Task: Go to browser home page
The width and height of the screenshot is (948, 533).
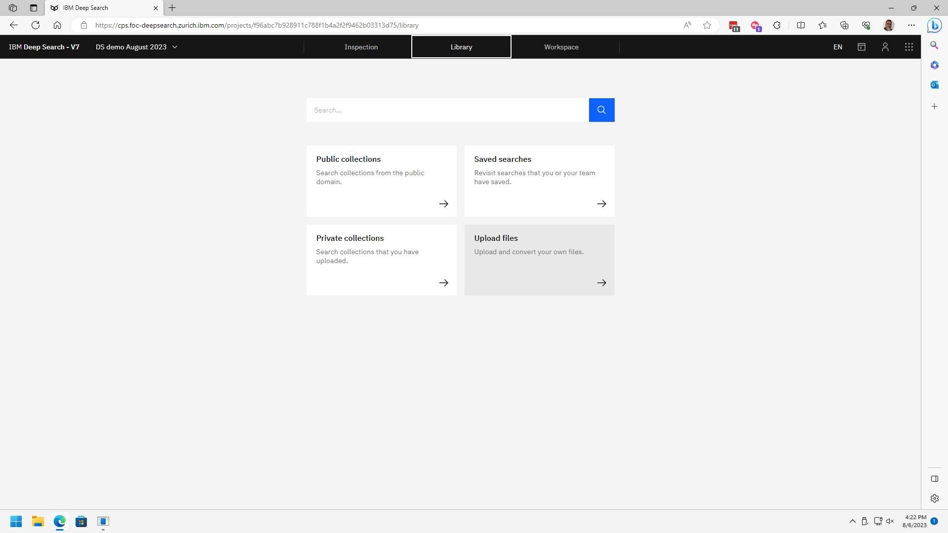Action: tap(57, 25)
